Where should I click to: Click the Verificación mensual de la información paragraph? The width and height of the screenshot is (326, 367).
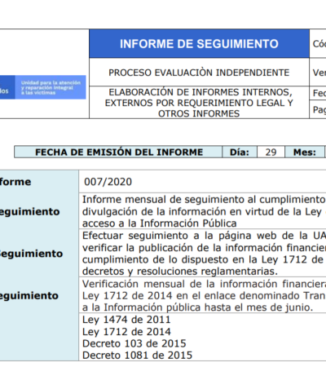coord(204,295)
